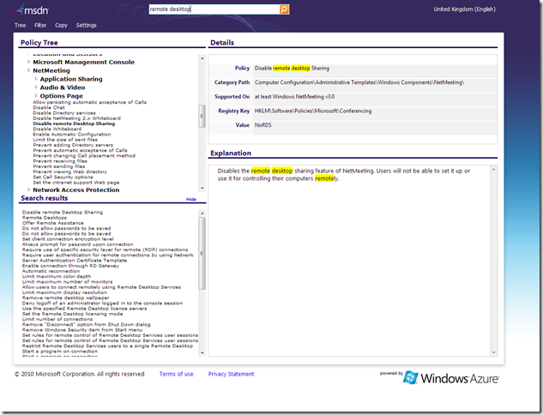Click the MSDN logo
This screenshot has height=415, width=543.
click(31, 10)
